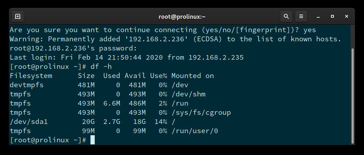Click the Filesystem column header
Viewport: 364px width, 155px height.
pos(31,76)
